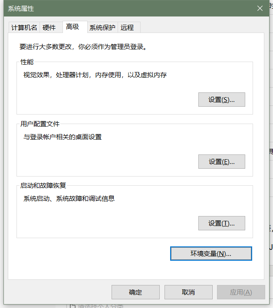
Task: Select the 高级 tab
Action: pos(75,27)
